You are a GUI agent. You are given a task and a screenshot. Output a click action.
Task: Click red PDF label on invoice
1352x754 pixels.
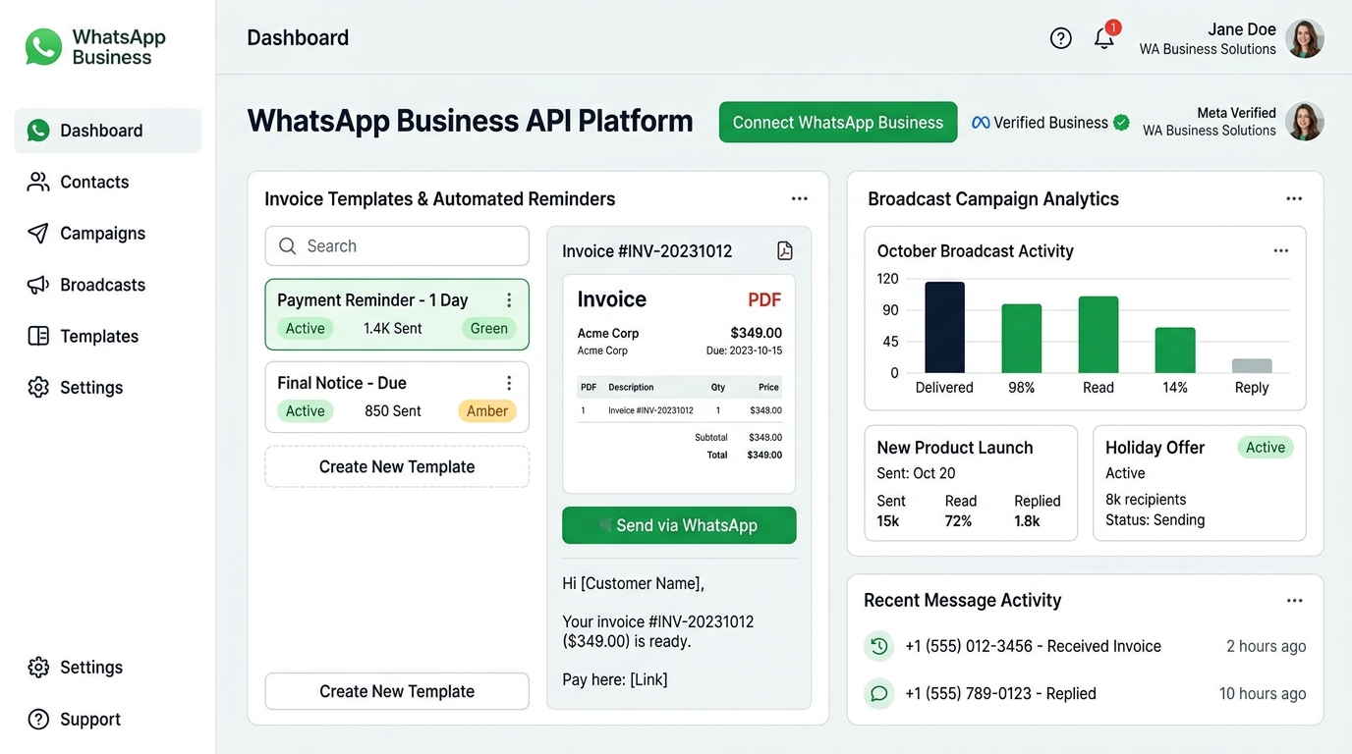tap(764, 300)
